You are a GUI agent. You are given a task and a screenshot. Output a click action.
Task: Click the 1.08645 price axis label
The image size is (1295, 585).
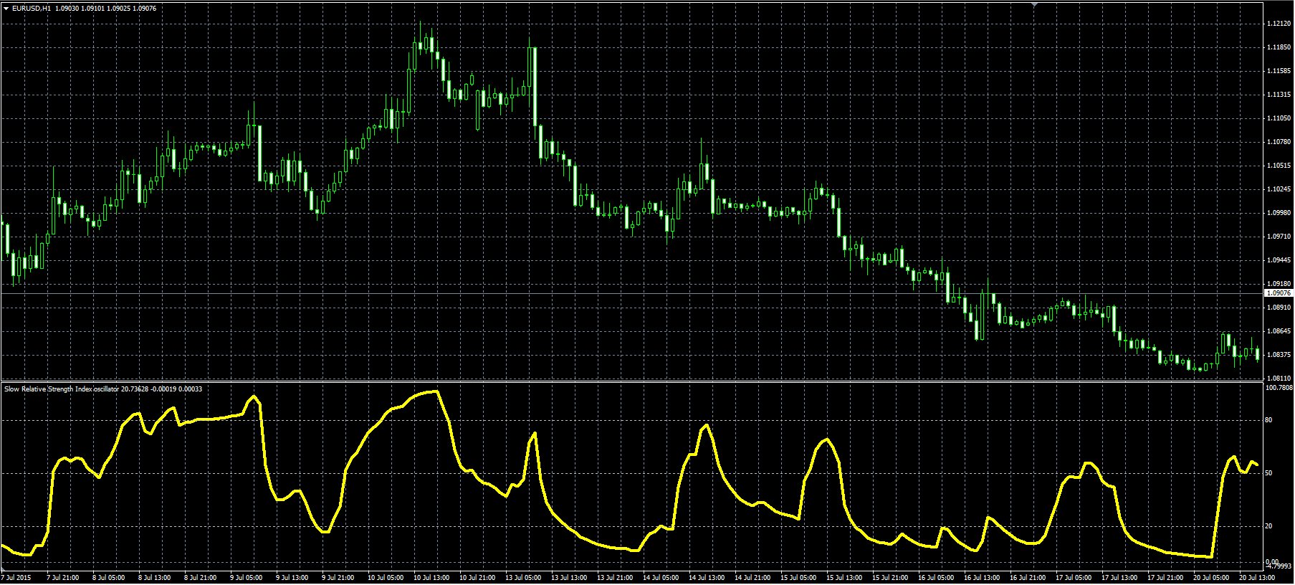click(x=1279, y=331)
